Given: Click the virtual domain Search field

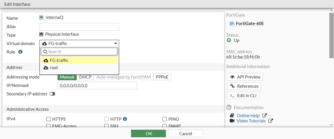Looking at the screenshot, I should [x=81, y=51].
